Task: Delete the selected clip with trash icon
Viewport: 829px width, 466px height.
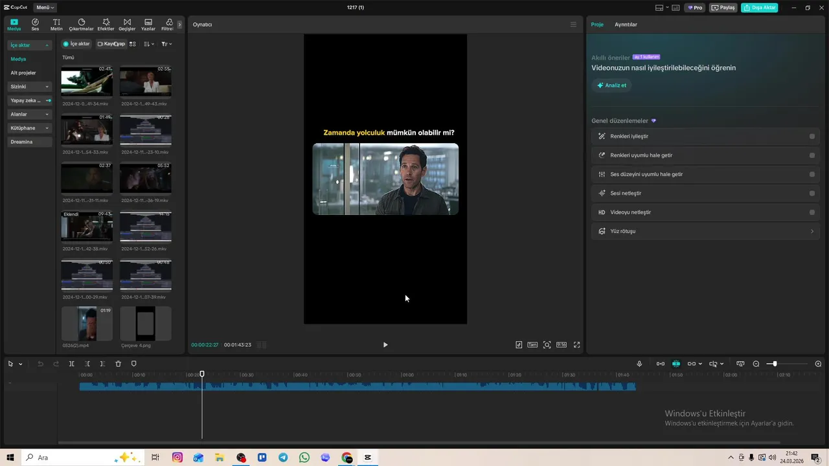Action: click(118, 364)
